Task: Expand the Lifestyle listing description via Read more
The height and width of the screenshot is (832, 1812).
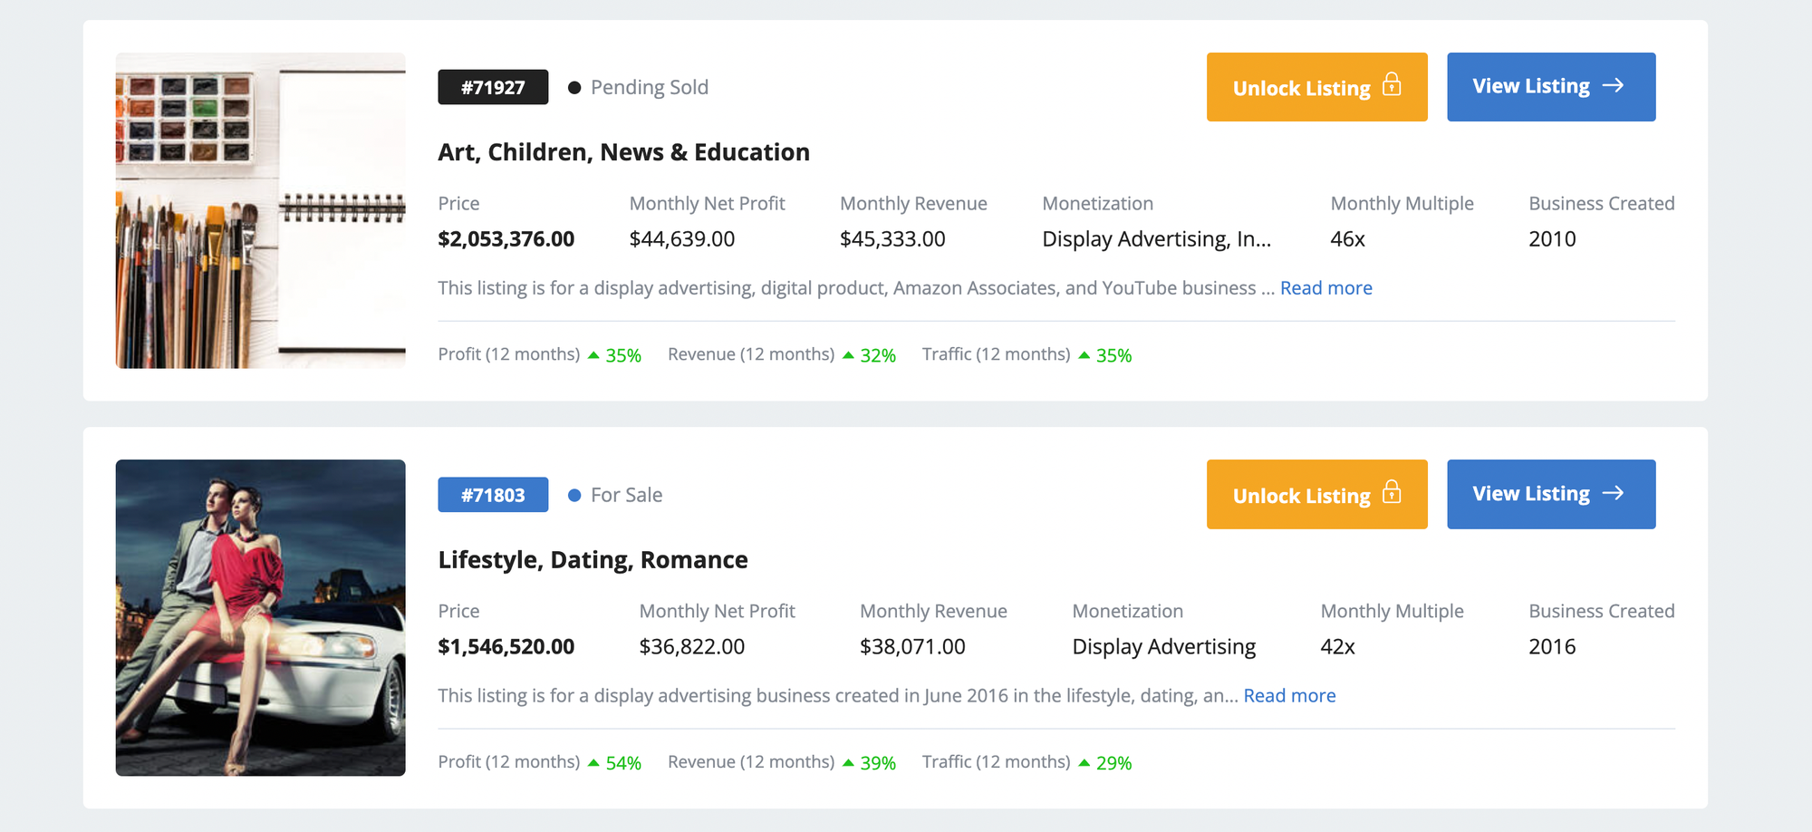Action: 1289,695
